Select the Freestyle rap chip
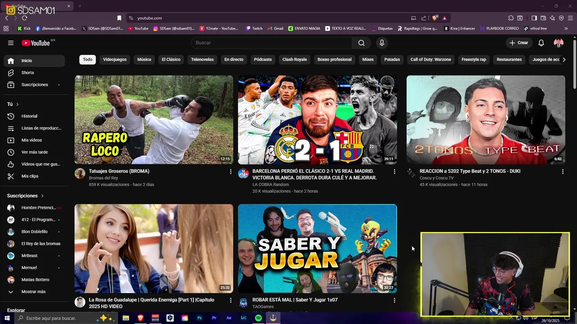Screen dimensions: 577x324 point(474,59)
